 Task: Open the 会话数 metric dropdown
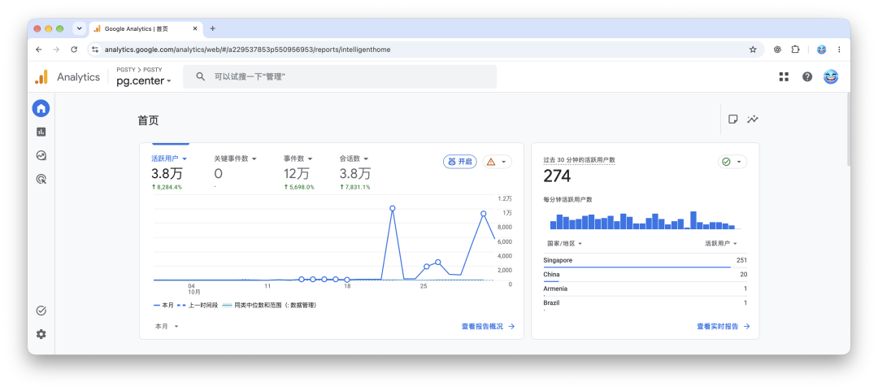tap(354, 159)
